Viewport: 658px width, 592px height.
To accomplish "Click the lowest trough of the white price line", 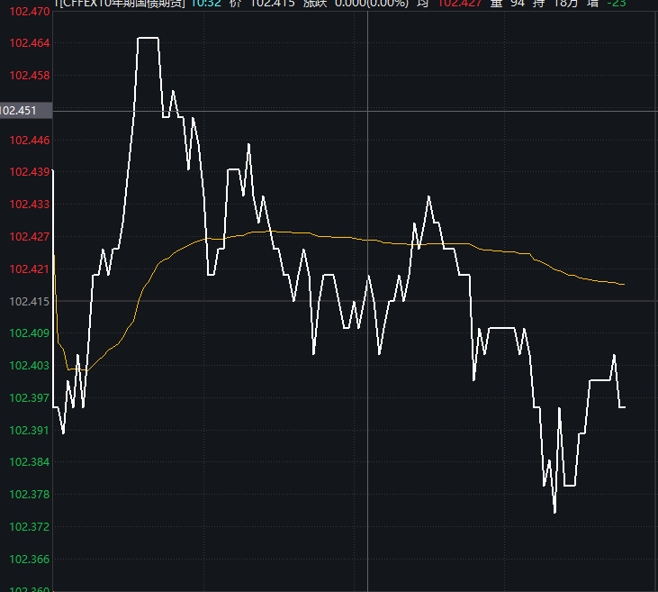I will pos(554,512).
